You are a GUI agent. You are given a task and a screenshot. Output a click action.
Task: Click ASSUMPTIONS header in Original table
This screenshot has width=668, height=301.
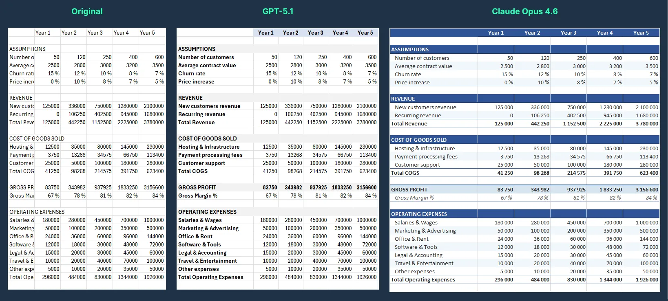pyautogui.click(x=27, y=49)
